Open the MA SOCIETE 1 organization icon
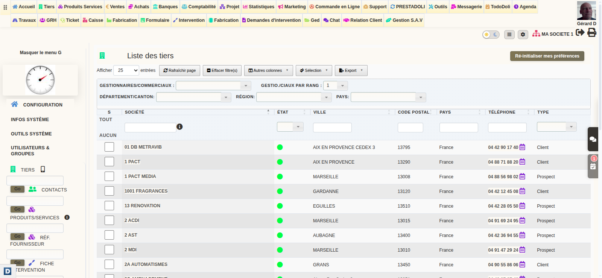 tap(536, 34)
